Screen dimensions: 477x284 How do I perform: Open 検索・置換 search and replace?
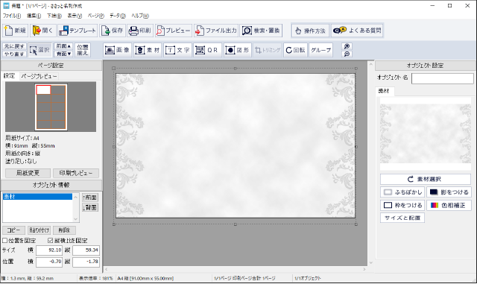[x=261, y=31]
